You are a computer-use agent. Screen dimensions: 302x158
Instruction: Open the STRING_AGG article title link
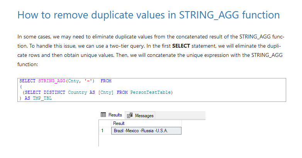(149, 15)
